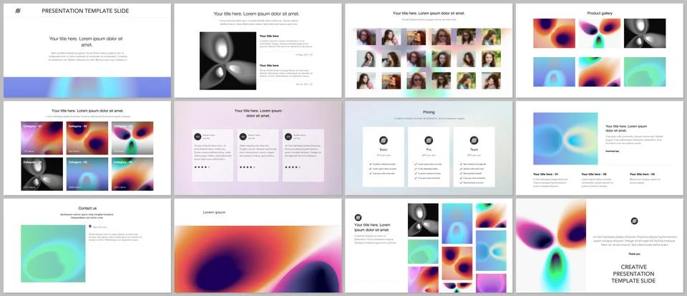Select the white three-petal image in Product gallery

pyautogui.click(x=600, y=34)
